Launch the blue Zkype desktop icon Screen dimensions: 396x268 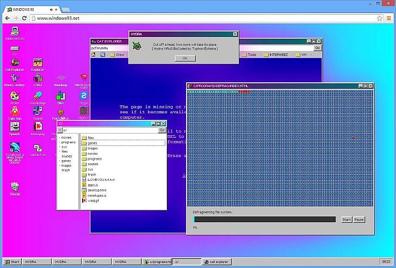[84, 98]
